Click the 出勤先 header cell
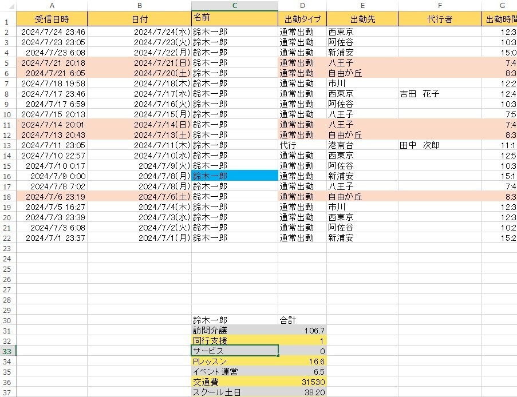 [x=362, y=19]
